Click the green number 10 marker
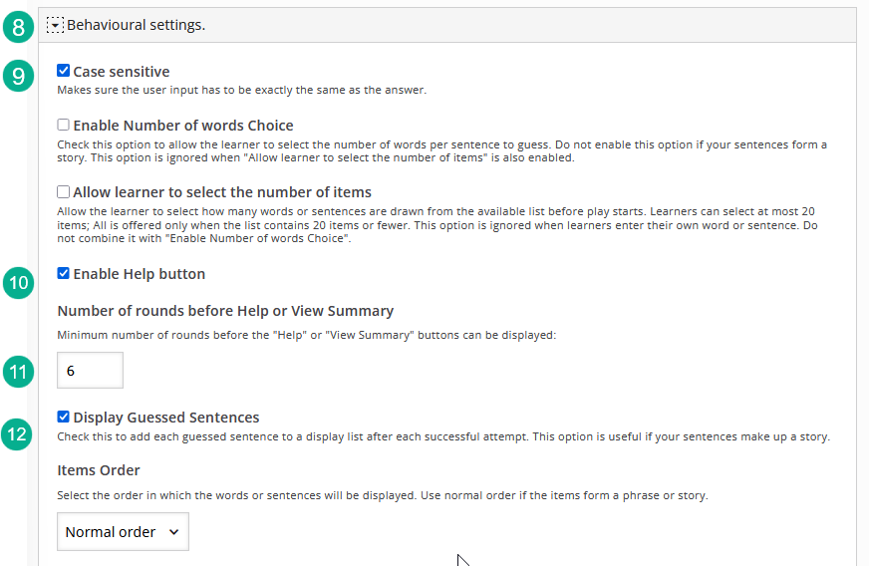 (x=18, y=283)
